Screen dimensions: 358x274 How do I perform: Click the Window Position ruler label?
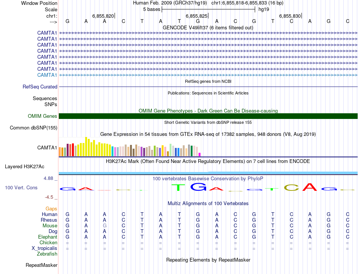click(x=39, y=3)
